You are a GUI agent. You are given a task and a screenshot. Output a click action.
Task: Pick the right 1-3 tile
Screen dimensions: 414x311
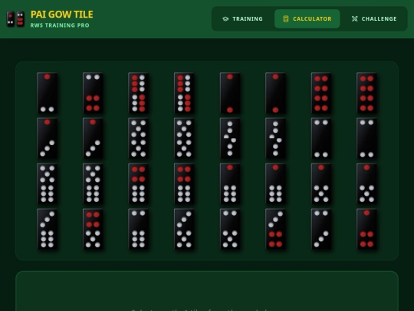tap(93, 138)
